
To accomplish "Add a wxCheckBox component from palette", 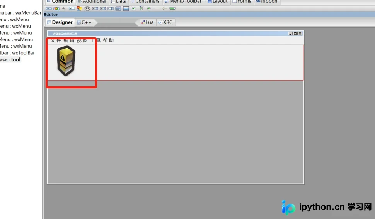I will point(133,8).
